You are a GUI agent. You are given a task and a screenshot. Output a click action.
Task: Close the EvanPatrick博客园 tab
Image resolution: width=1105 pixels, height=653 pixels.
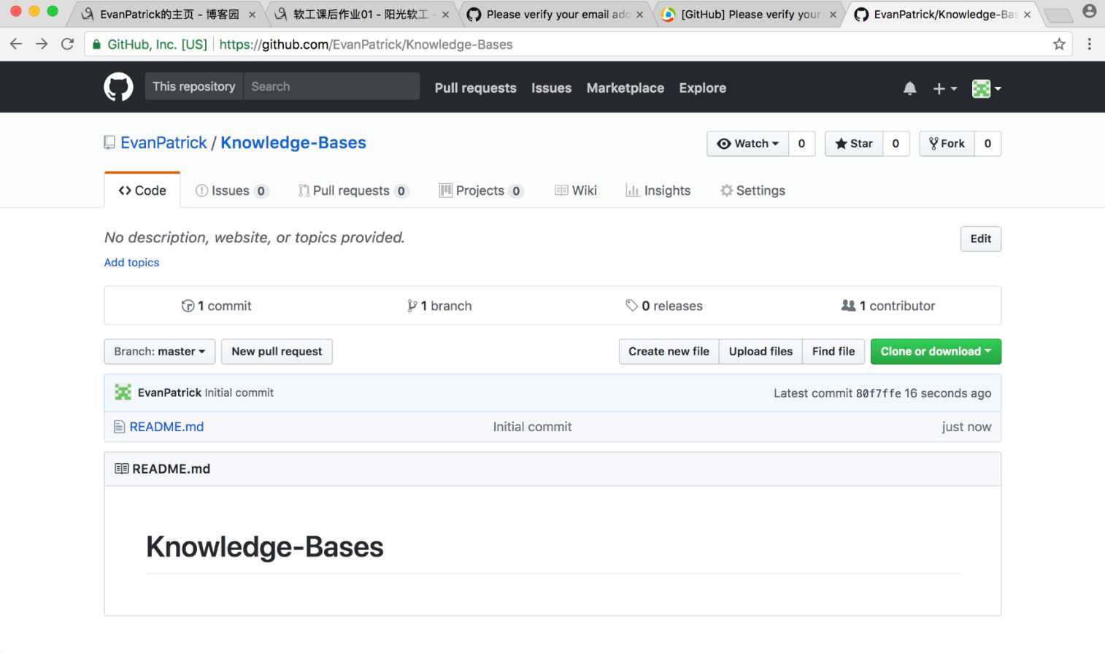click(x=252, y=15)
